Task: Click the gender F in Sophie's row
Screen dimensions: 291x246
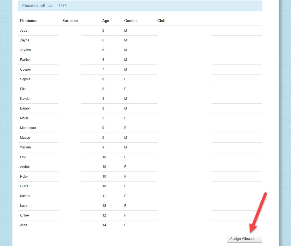Action: (x=125, y=79)
